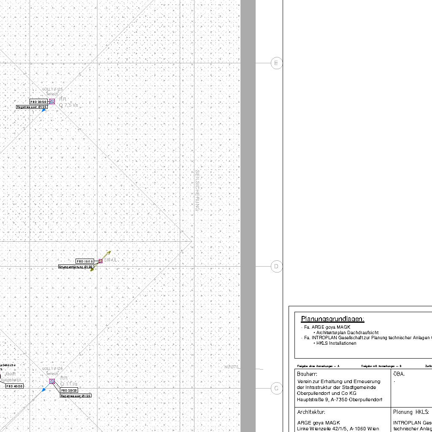
Task: Click the Bauherr title block field
Action: click(x=307, y=374)
